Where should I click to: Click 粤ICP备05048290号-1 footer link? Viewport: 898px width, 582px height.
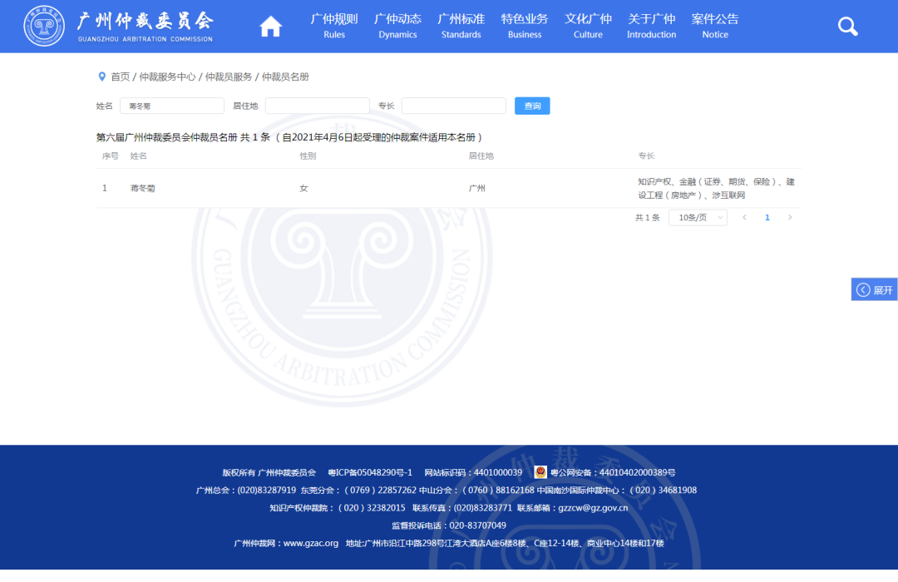pos(370,472)
